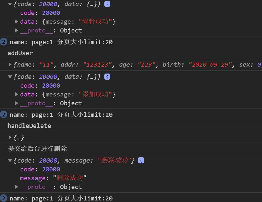This screenshot has height=202, width=262.
Task: Click the age value "123" in user object
Action: (146, 65)
